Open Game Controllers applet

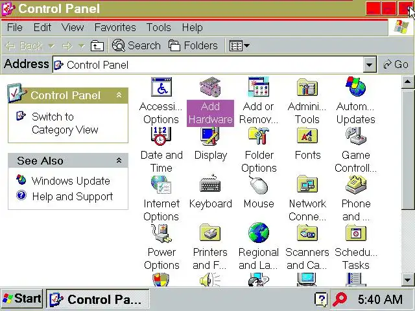[x=356, y=150]
